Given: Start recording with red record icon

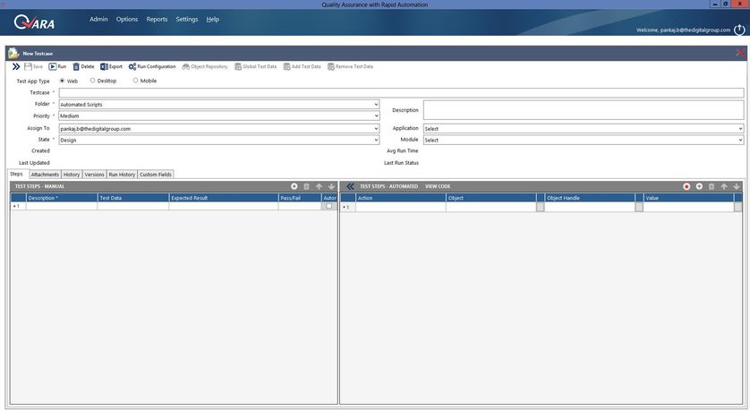Looking at the screenshot, I should coord(686,186).
